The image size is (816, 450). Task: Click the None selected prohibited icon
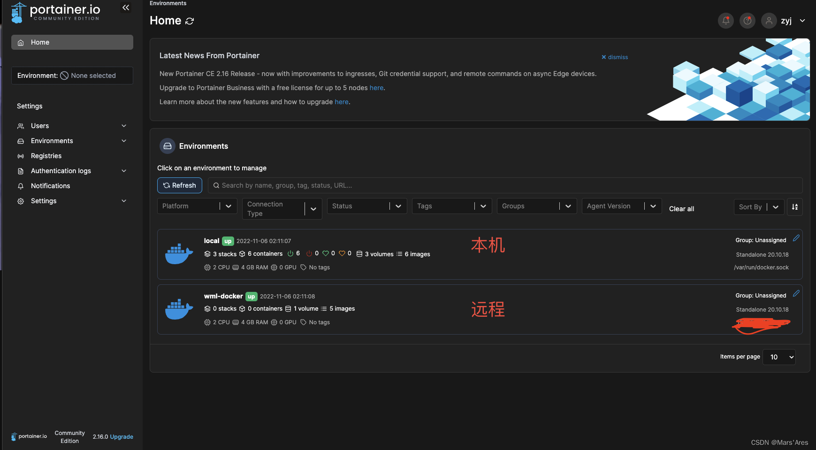pos(64,76)
